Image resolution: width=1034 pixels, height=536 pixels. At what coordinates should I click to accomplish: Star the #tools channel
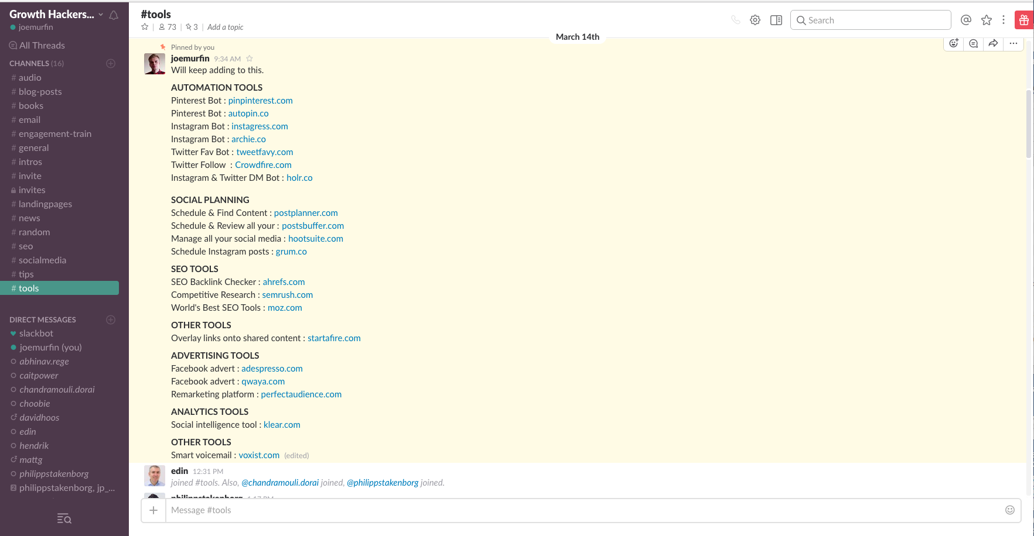(145, 27)
